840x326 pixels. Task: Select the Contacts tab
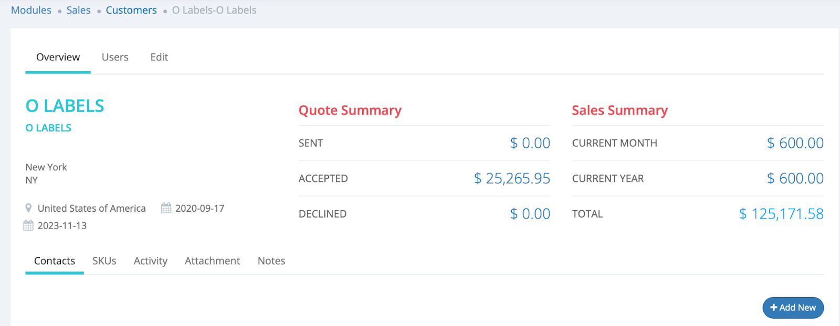coord(55,261)
